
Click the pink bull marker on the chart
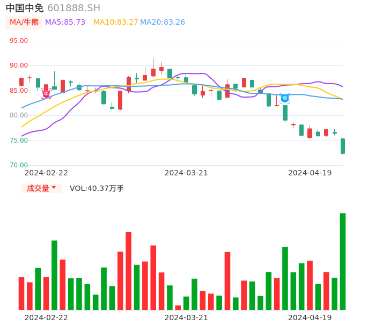[x=46, y=94]
